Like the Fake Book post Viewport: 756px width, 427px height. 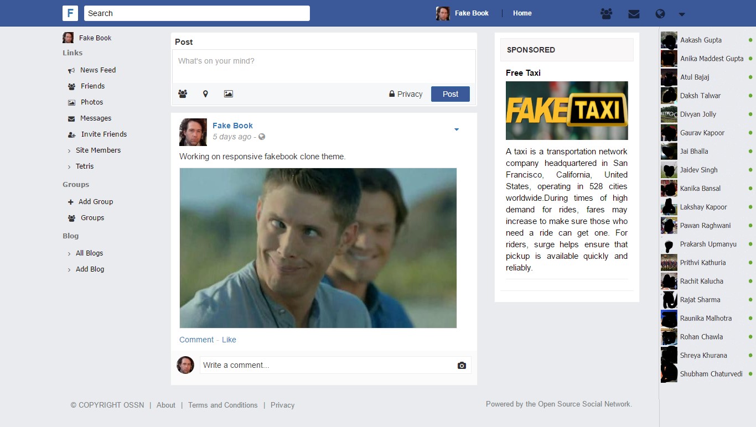click(x=229, y=340)
